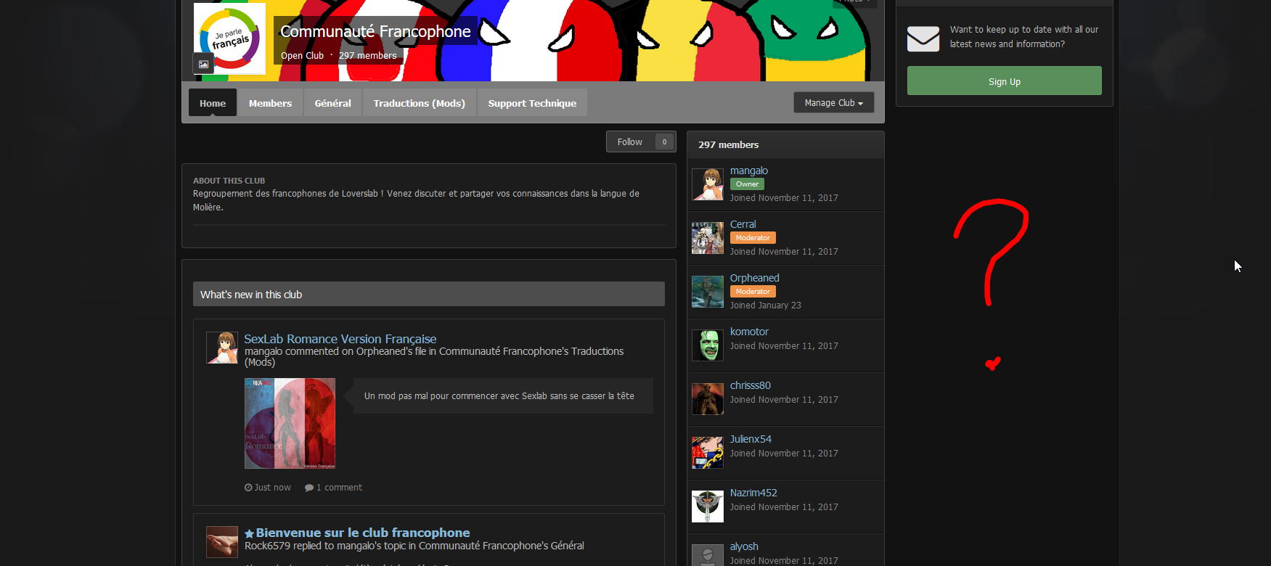1271x566 pixels.
Task: Click the "297 members" sidebar heading
Action: [729, 145]
